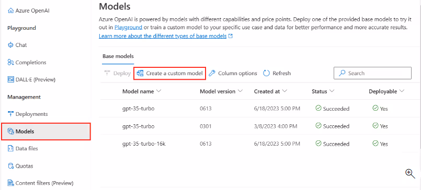
Task: Click the search magnifier icon
Action: point(342,73)
